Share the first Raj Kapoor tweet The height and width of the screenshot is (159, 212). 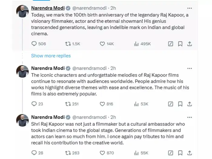[x=190, y=44]
